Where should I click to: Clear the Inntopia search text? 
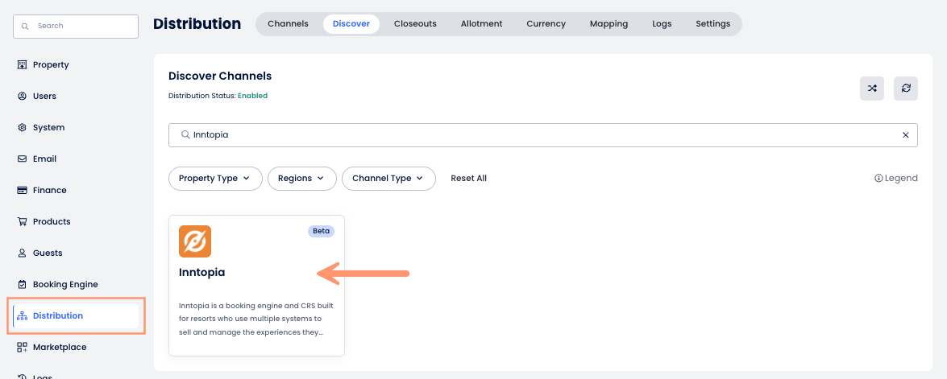coord(905,135)
